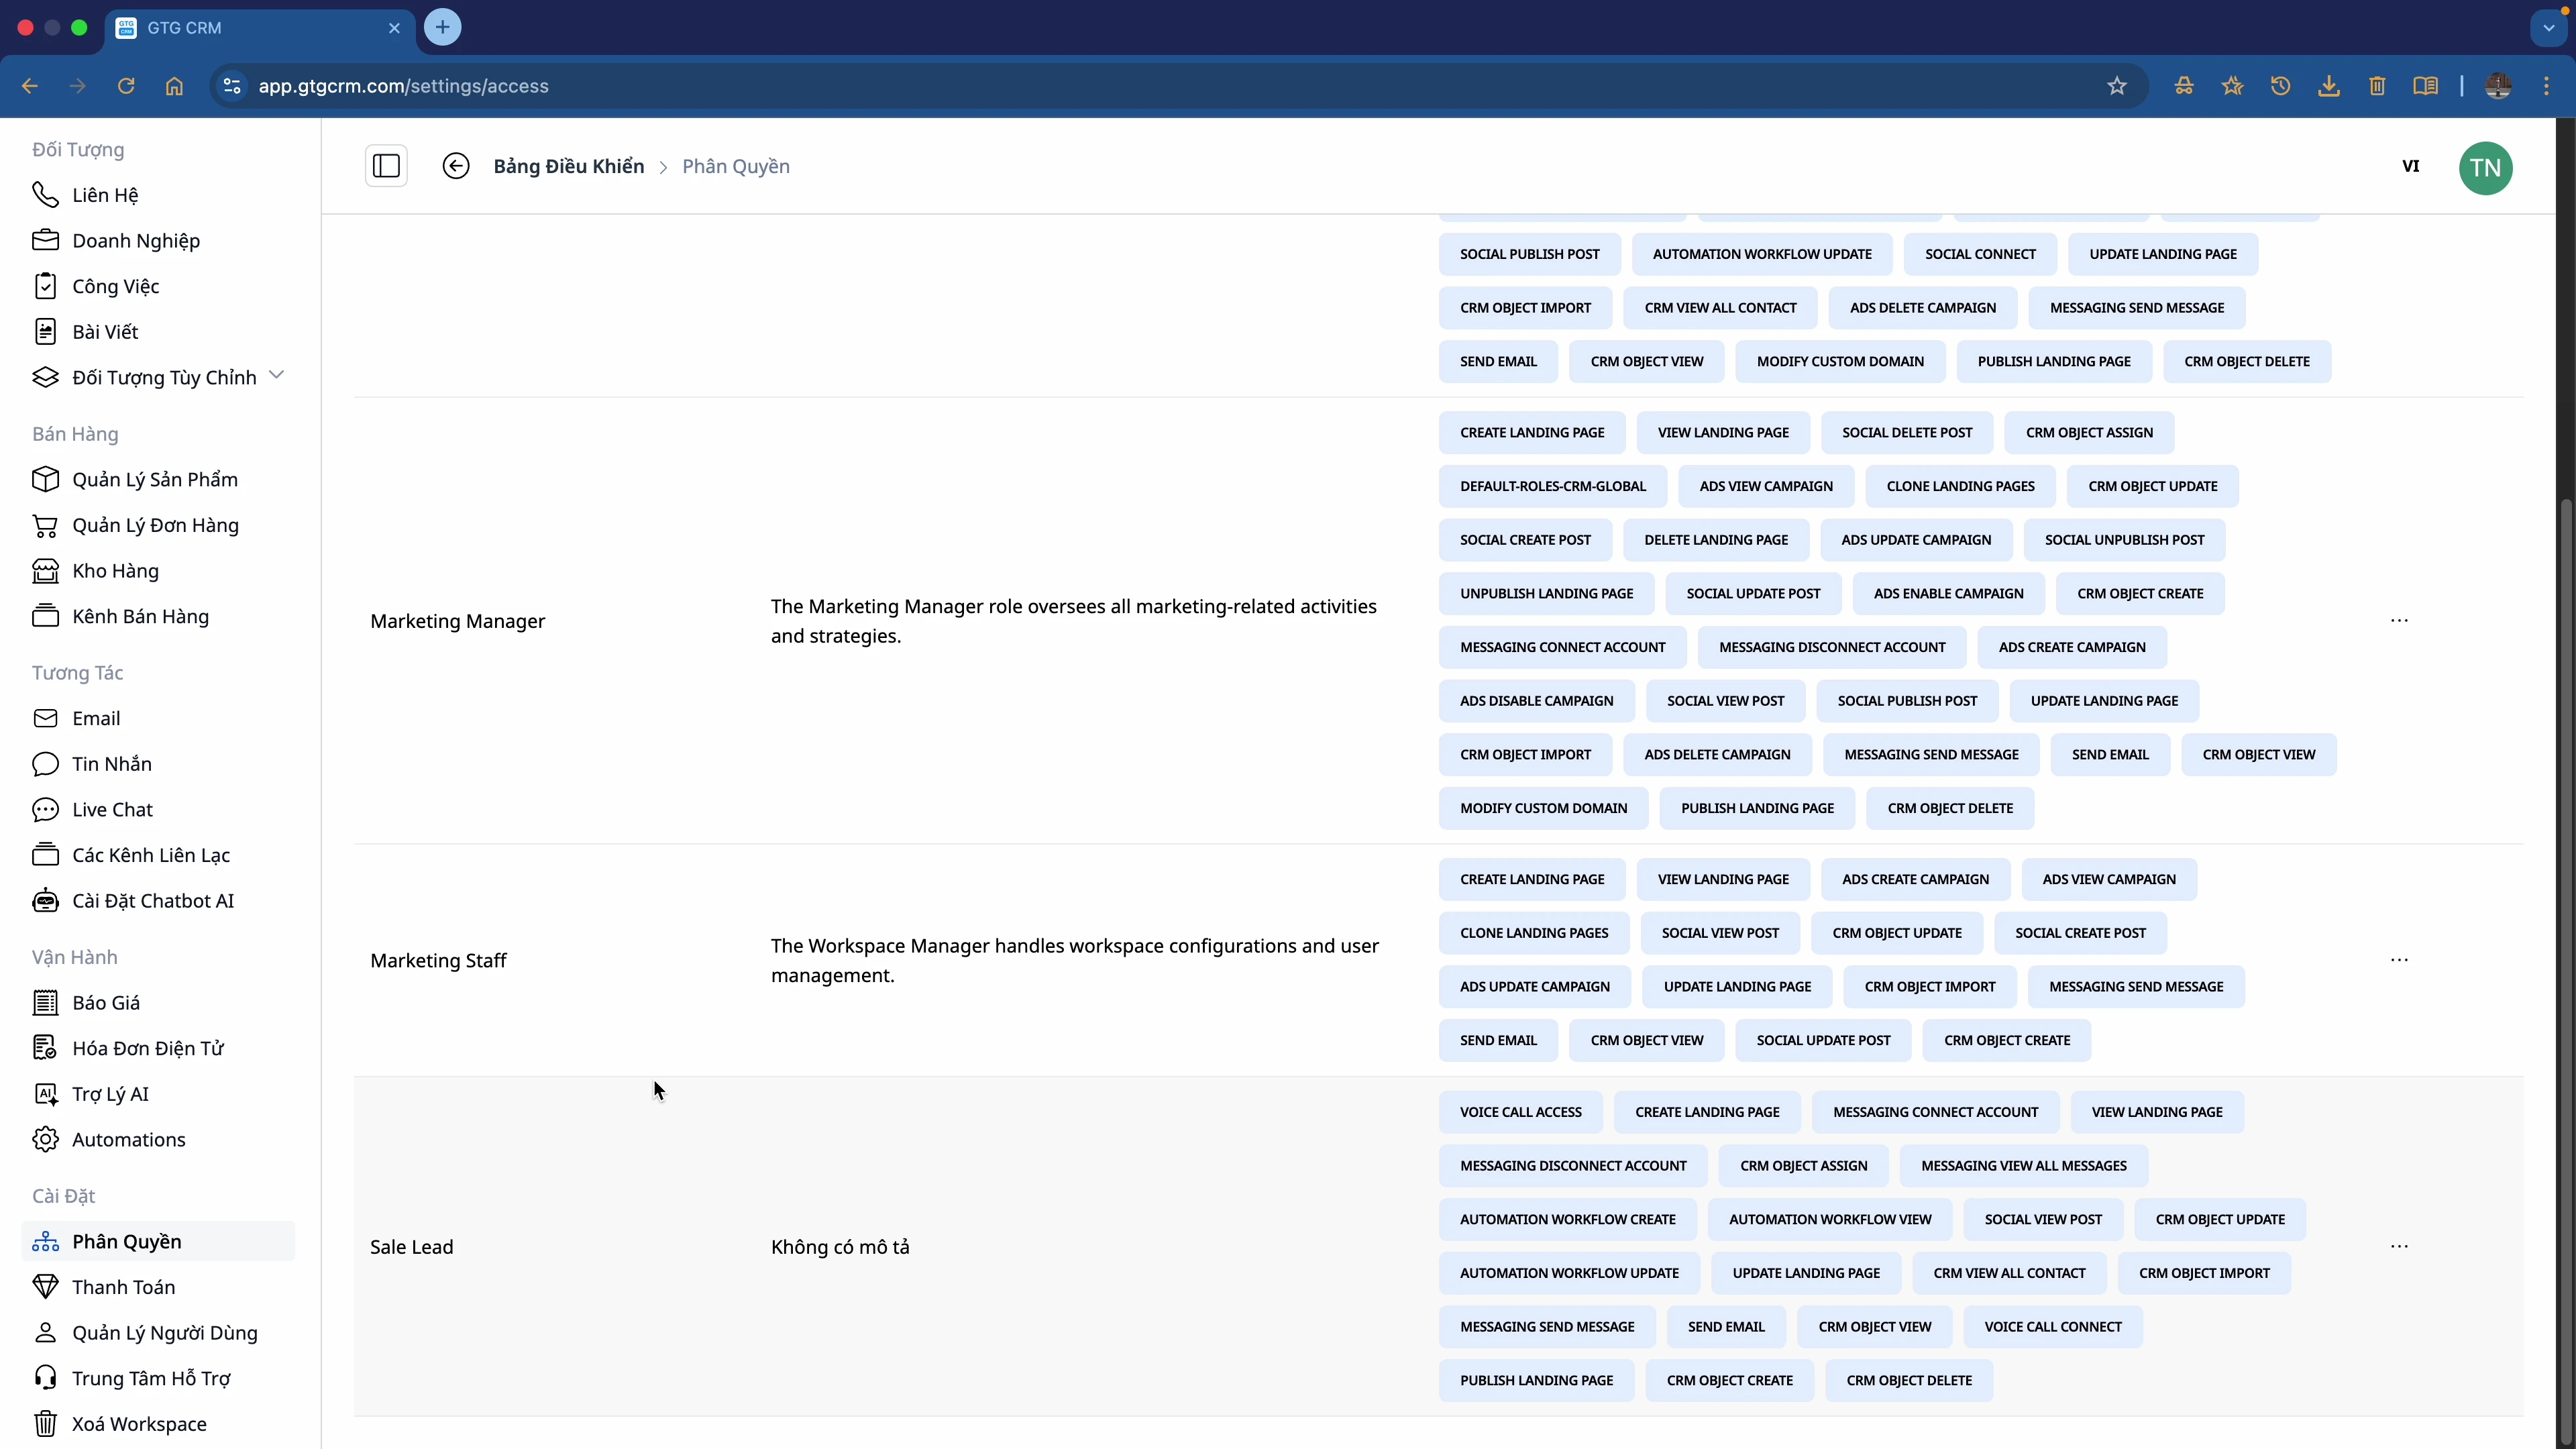Screen dimensions: 2576x1449
Task: Select Phân Quyền menu item
Action: click(126, 1242)
